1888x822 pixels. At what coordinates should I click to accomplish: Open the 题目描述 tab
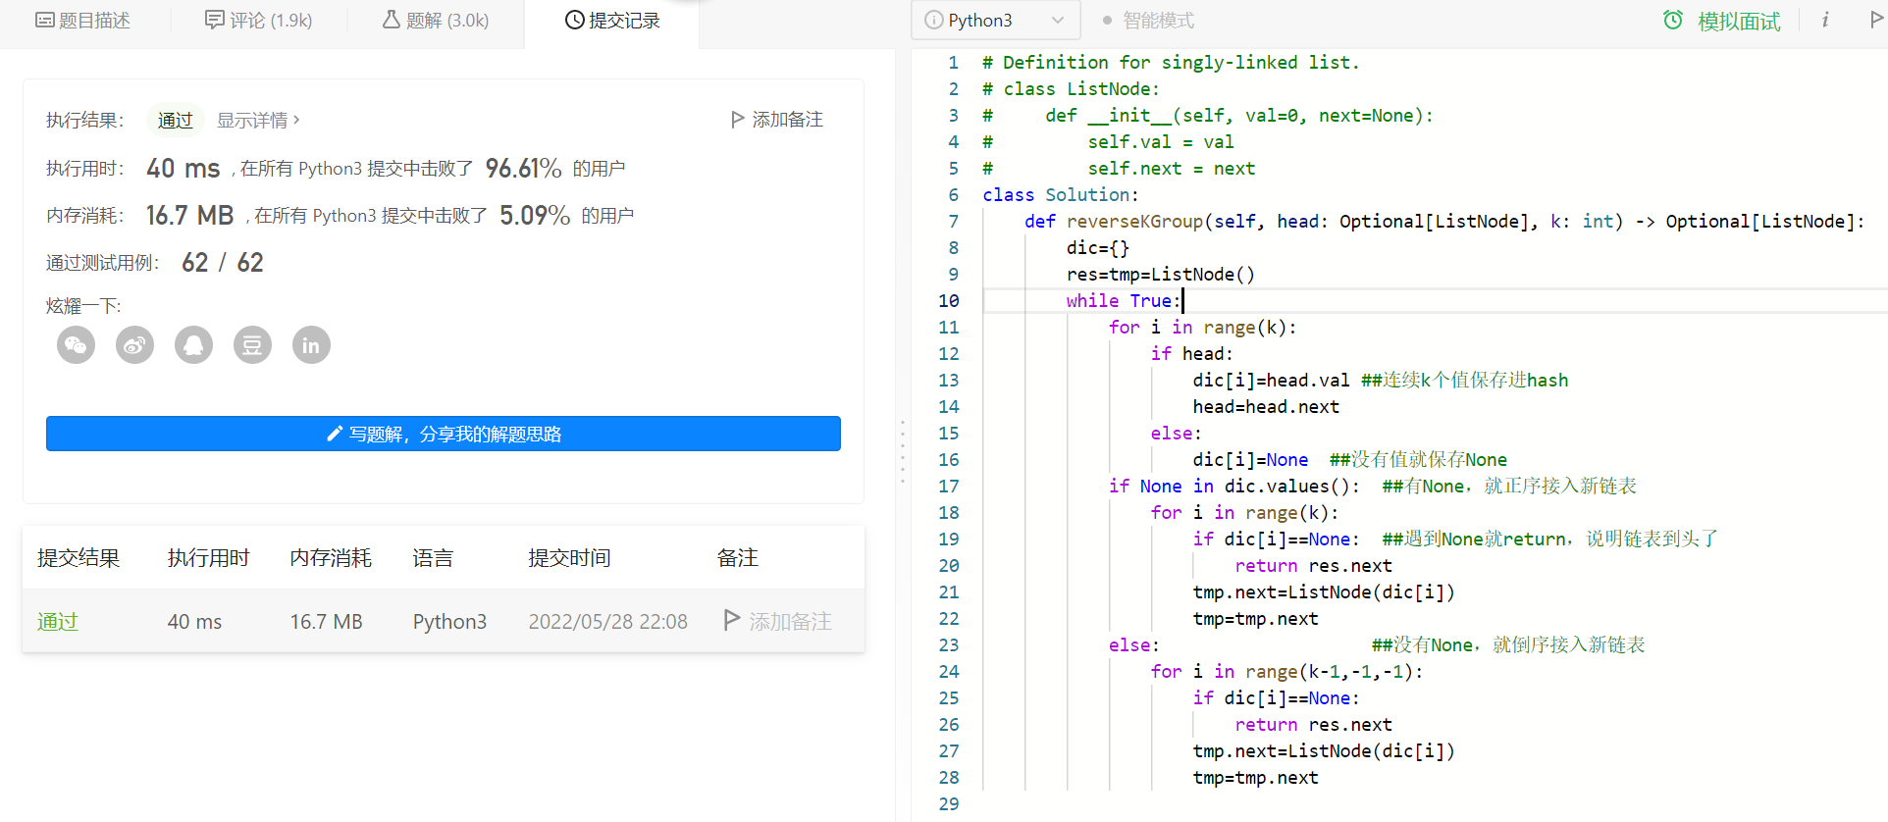pyautogui.click(x=83, y=21)
